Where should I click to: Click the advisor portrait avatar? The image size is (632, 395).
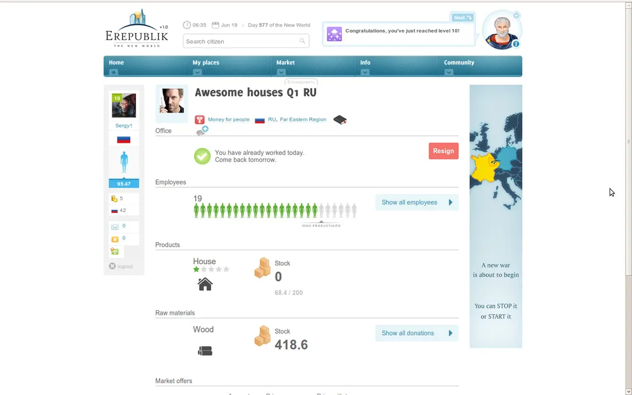click(502, 30)
